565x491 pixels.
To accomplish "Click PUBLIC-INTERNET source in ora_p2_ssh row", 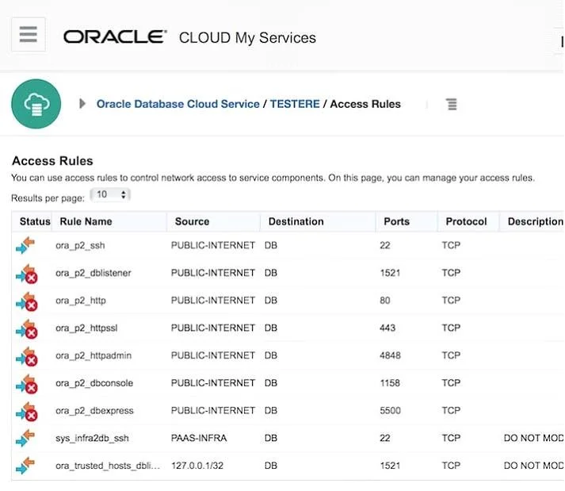I will (213, 245).
